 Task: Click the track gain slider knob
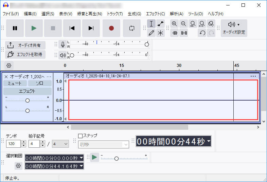[x=28, y=101]
